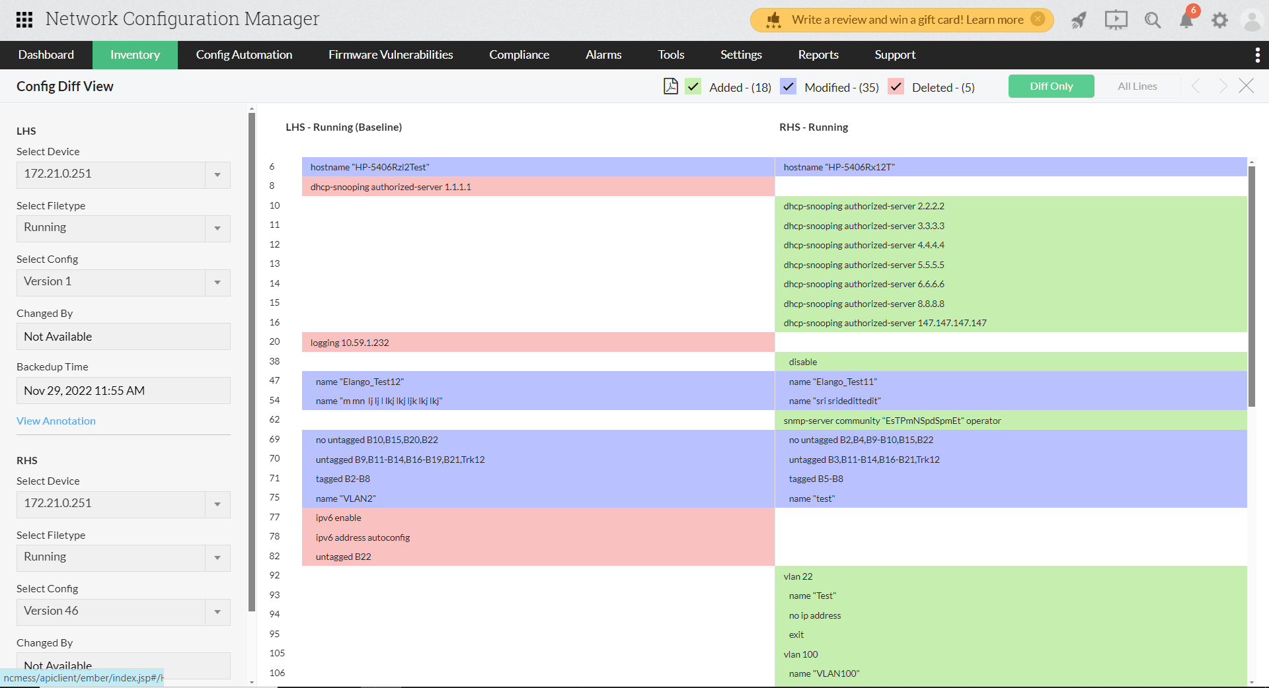Export the config diff as PDF
The image size is (1269, 688).
coord(671,86)
